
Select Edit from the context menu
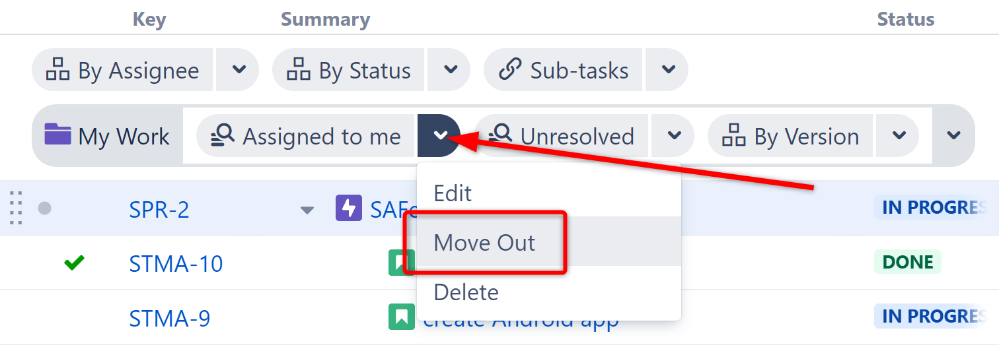point(453,193)
